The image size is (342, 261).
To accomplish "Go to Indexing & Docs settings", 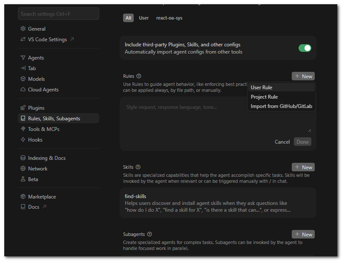I will (x=58, y=158).
